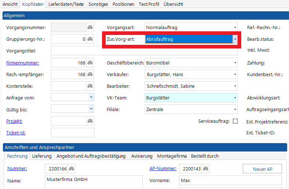Open Firmennummer lookup binoculars icon
This screenshot has height=189, width=289.
(x=90, y=63)
